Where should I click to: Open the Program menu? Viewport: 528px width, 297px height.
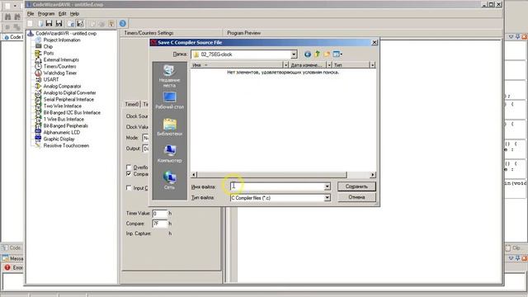pyautogui.click(x=46, y=14)
